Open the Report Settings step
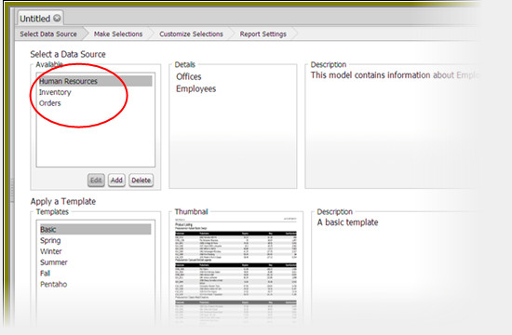512x335 pixels. point(263,33)
